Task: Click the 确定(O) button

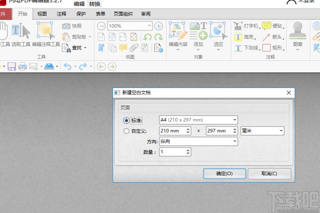Action: click(225, 173)
